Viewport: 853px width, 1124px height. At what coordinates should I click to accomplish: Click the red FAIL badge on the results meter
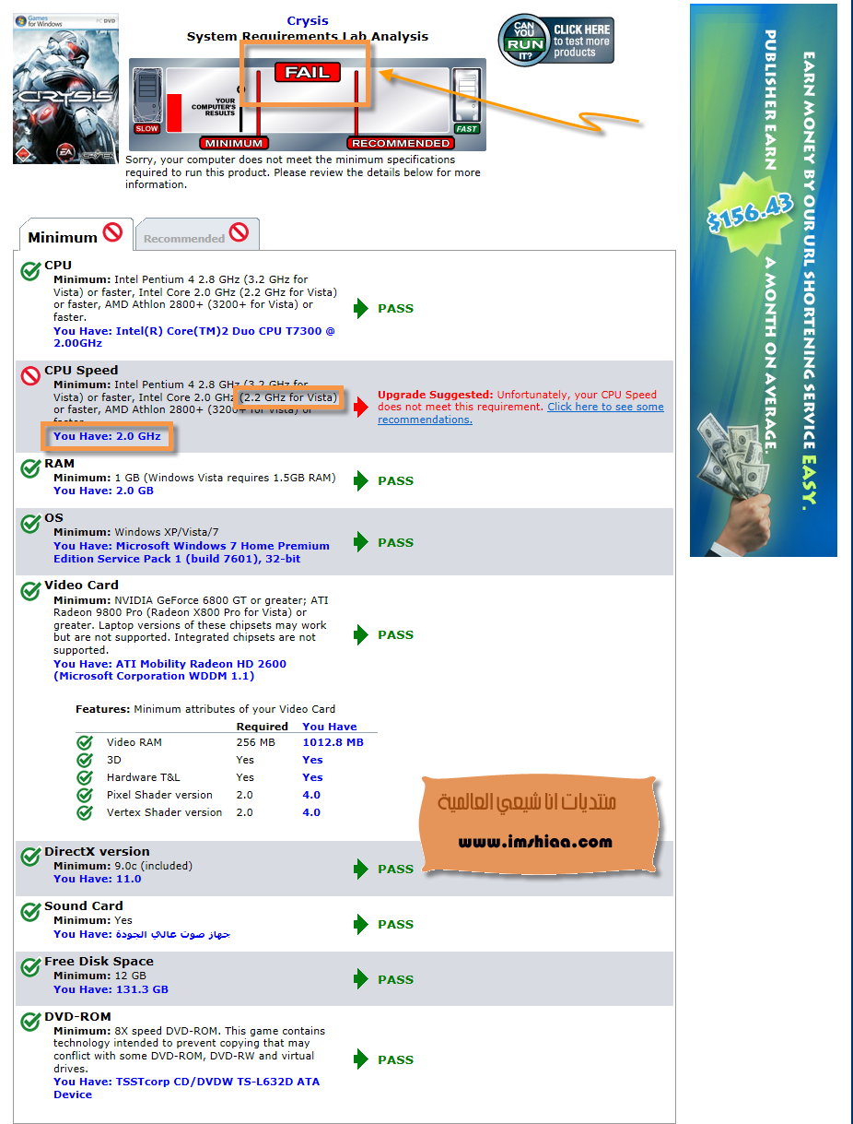308,72
